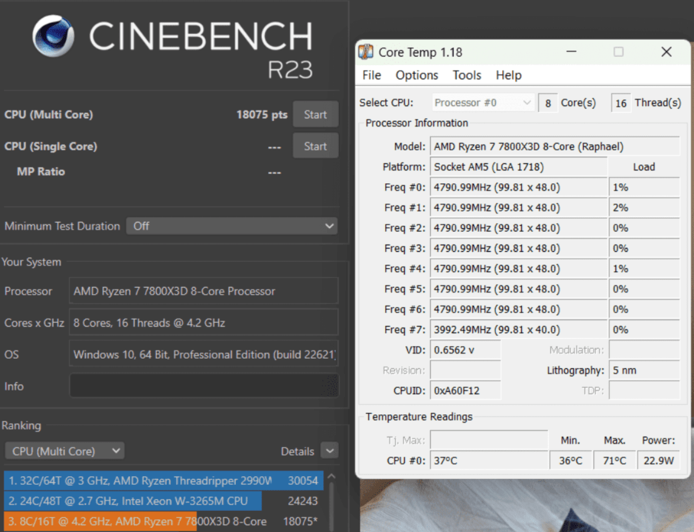Click the Core Temp title bar icon
The image size is (694, 532).
pyautogui.click(x=366, y=52)
